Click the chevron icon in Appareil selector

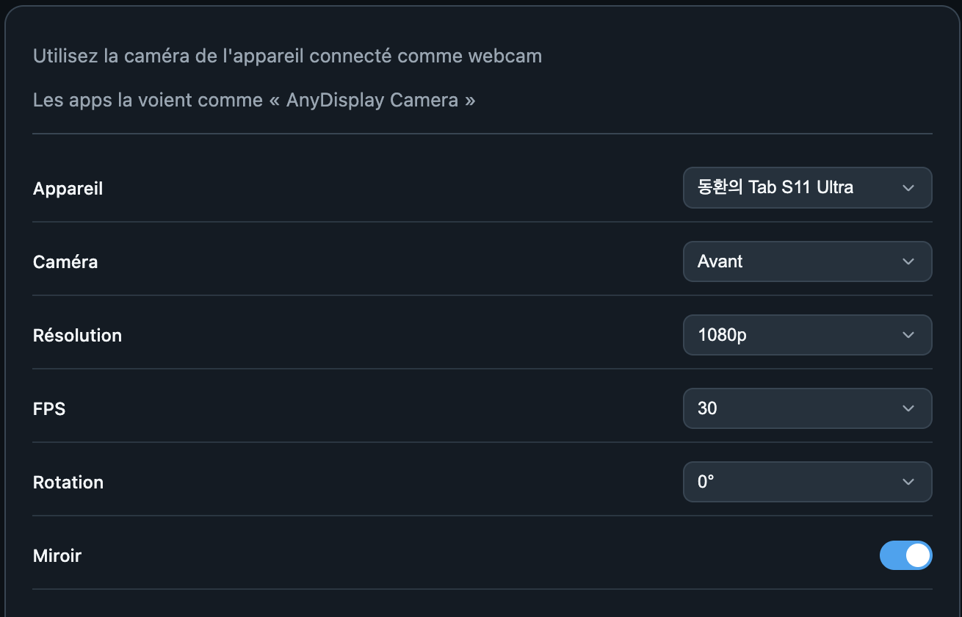908,188
